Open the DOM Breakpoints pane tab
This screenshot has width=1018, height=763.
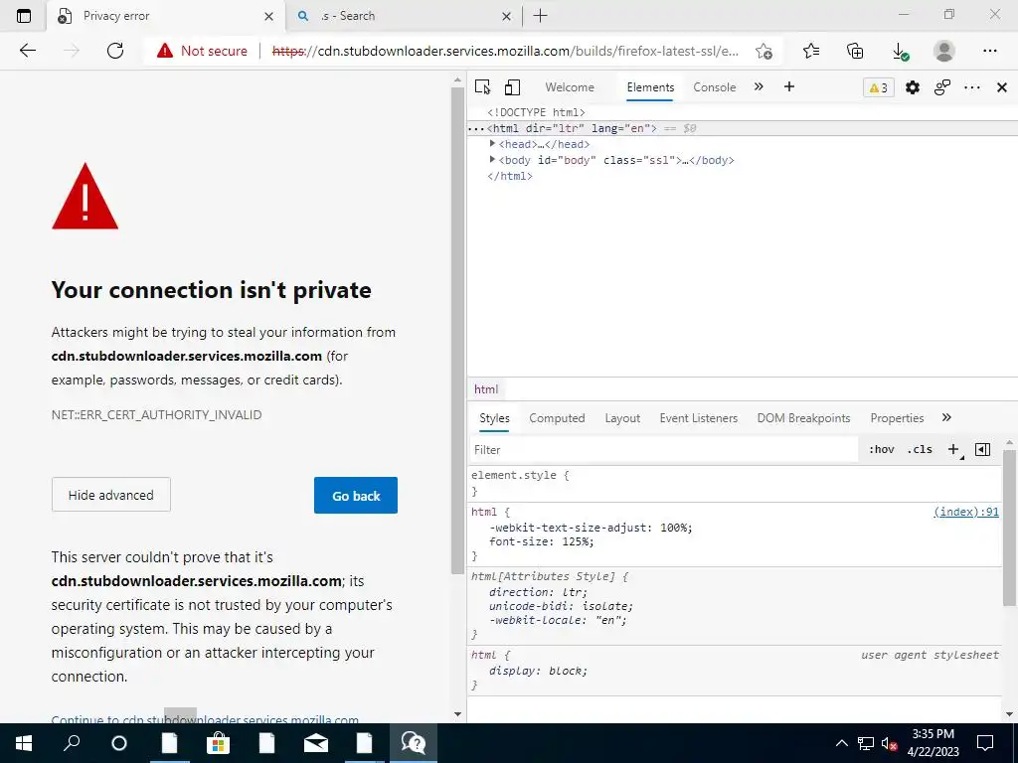(x=803, y=418)
